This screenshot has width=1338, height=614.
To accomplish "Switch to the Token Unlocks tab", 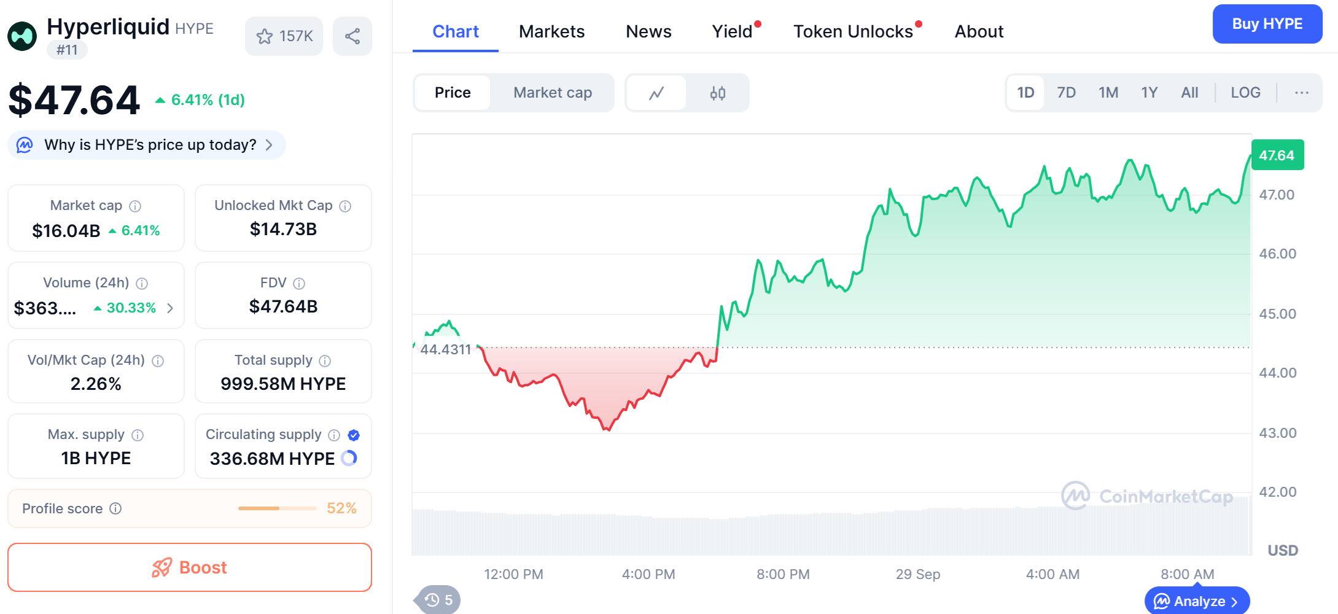I will (x=853, y=31).
